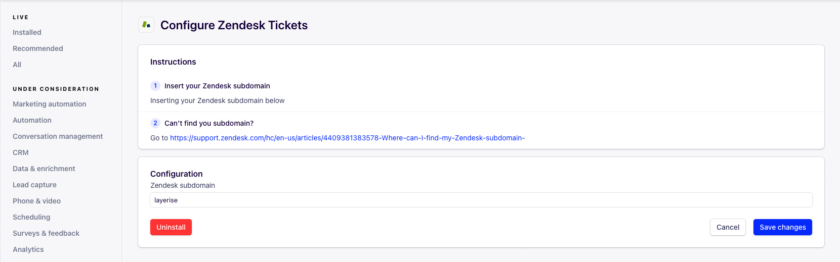Click 'Inserting your Zendesk subdomain below' text

218,100
